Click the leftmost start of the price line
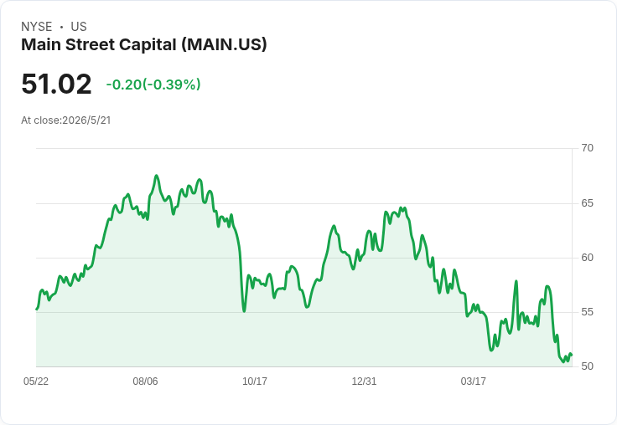Viewport: 617px width, 425px height. (x=37, y=309)
